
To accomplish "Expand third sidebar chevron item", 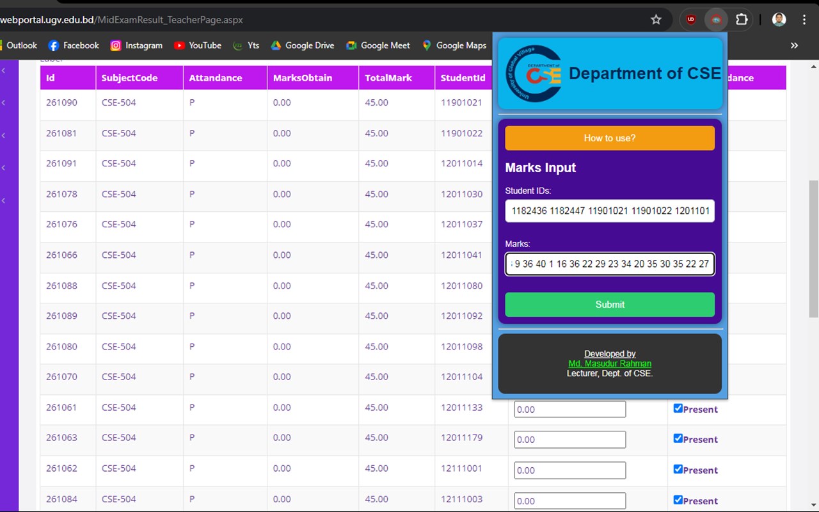I will click(3, 135).
